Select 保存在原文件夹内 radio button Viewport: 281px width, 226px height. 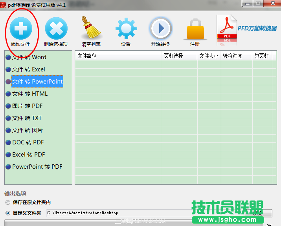click(x=8, y=202)
